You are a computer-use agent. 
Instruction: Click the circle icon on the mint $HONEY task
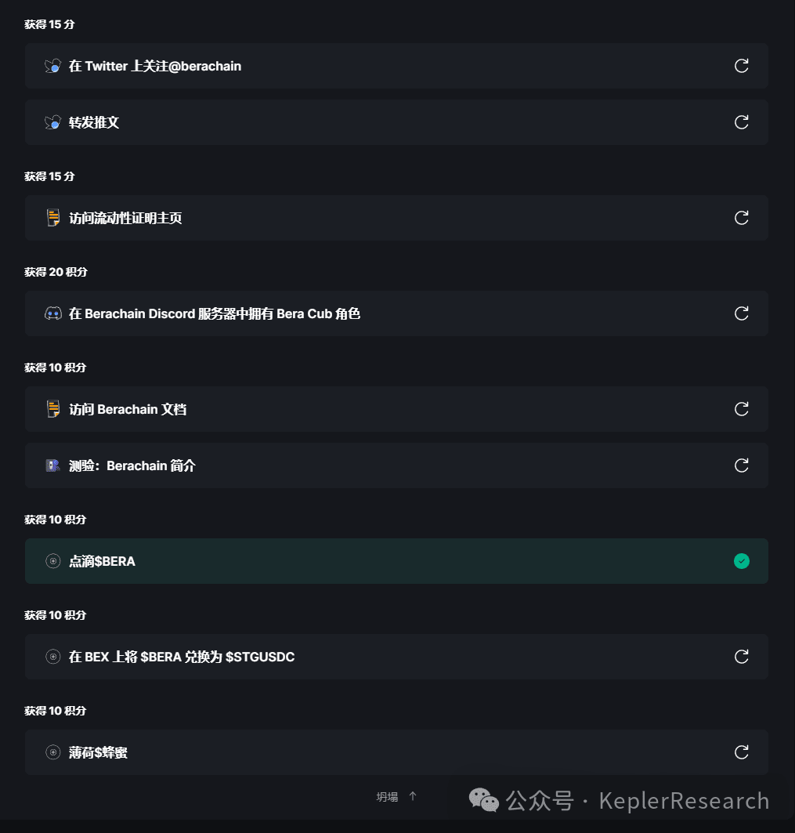coord(52,752)
